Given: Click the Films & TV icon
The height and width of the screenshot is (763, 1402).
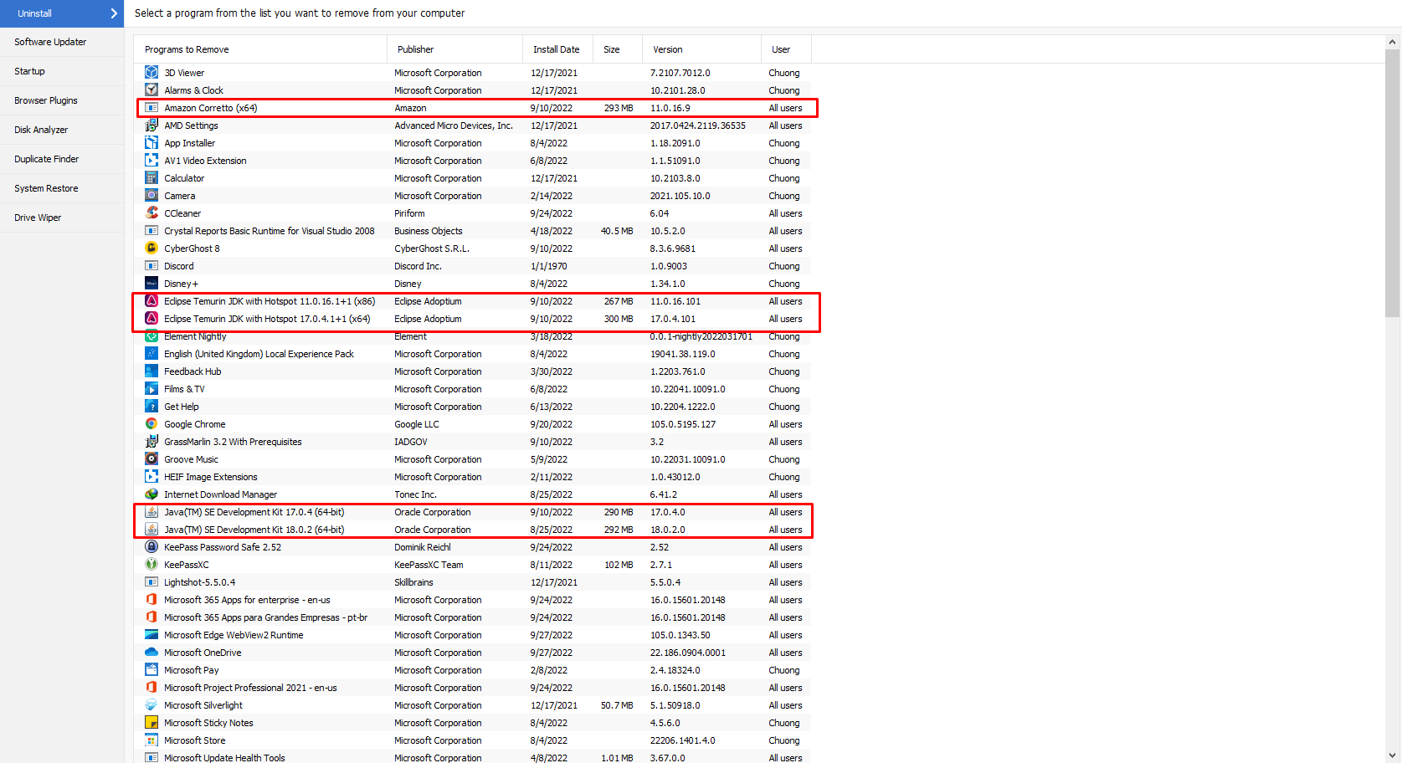Looking at the screenshot, I should [x=151, y=389].
